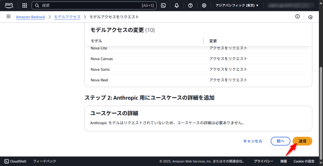The image size is (323, 166).
Task: Click the 送信 submit button
Action: click(x=302, y=141)
